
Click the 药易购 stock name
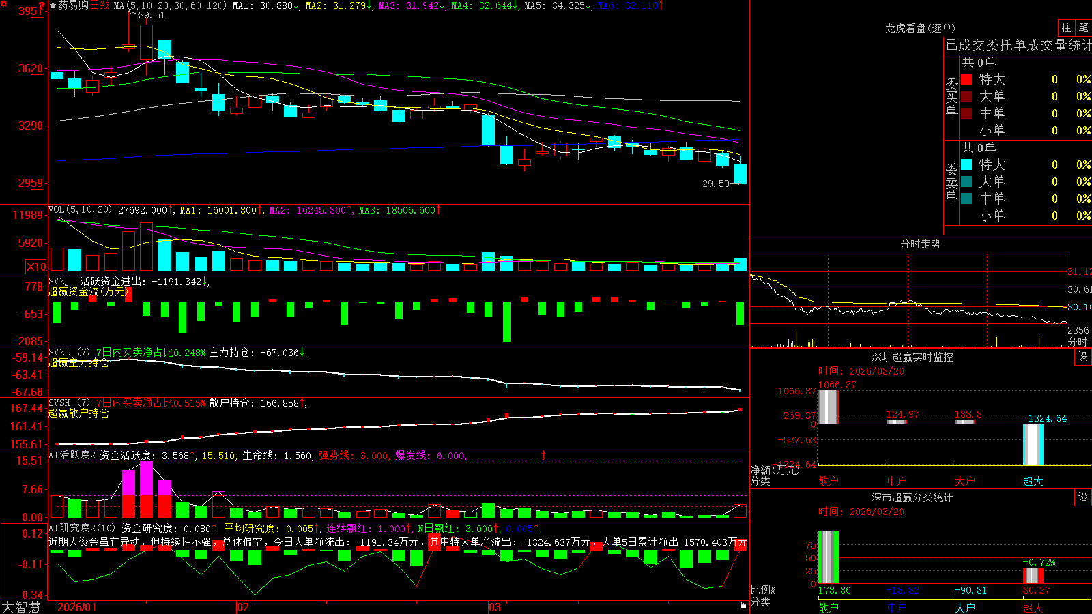point(73,5)
